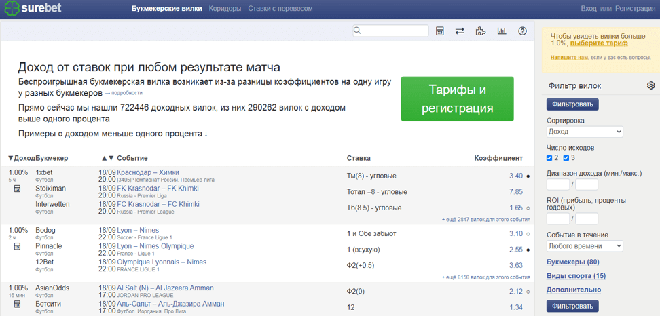Focus maximum Диапазон дохода field
The width and height of the screenshot is (660, 316).
587,184
